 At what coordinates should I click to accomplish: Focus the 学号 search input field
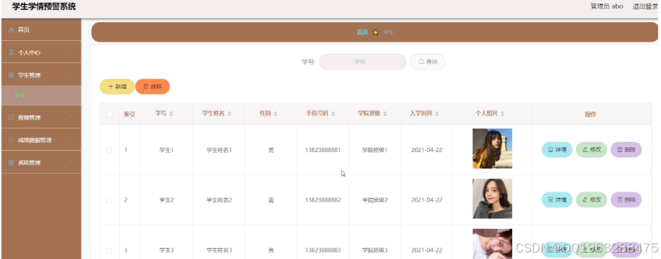tap(363, 62)
